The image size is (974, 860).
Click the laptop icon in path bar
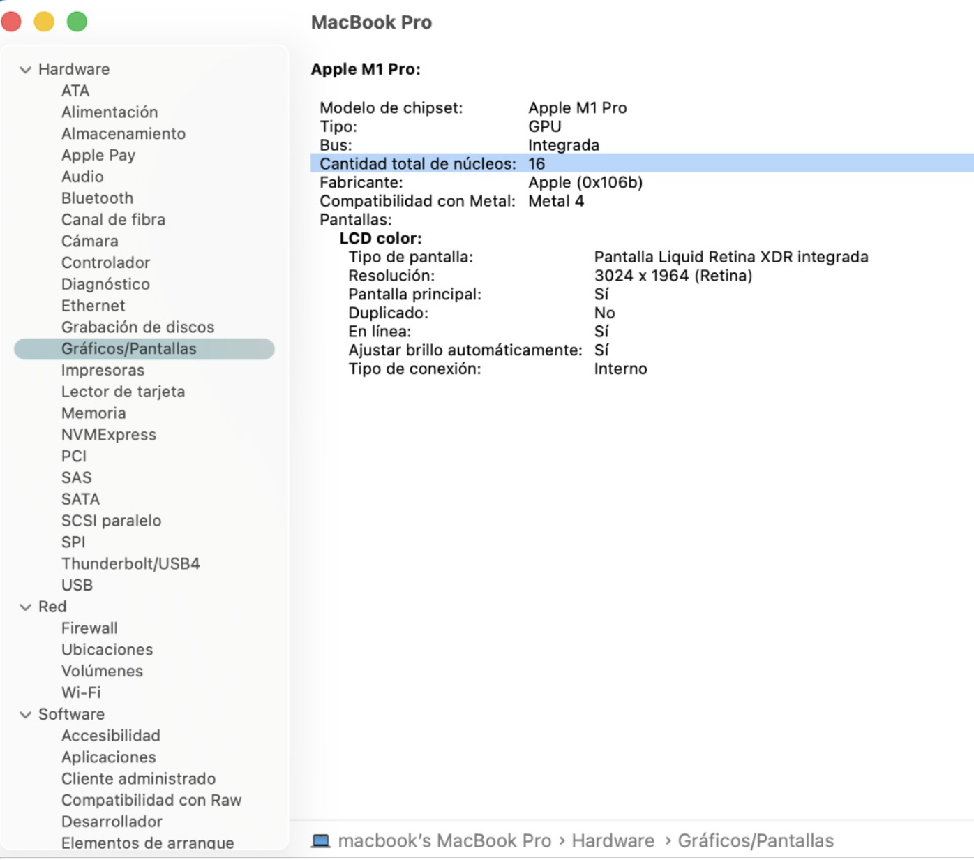[320, 841]
